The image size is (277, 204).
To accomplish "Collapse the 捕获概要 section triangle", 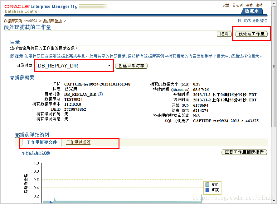I will click(12, 78).
